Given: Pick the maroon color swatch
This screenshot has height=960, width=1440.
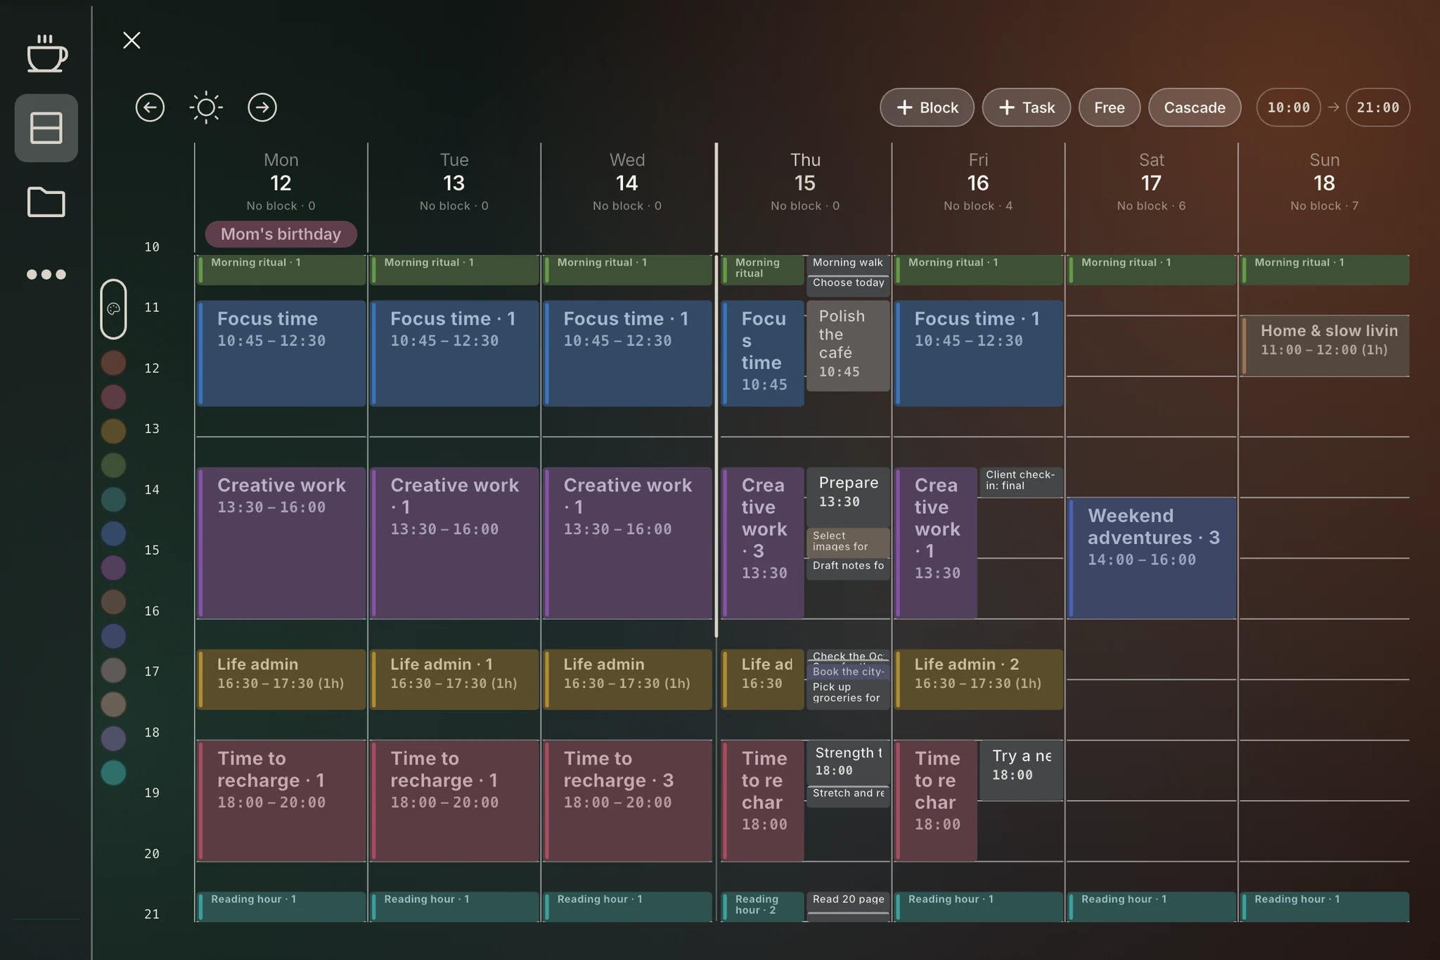Looking at the screenshot, I should coord(113,397).
